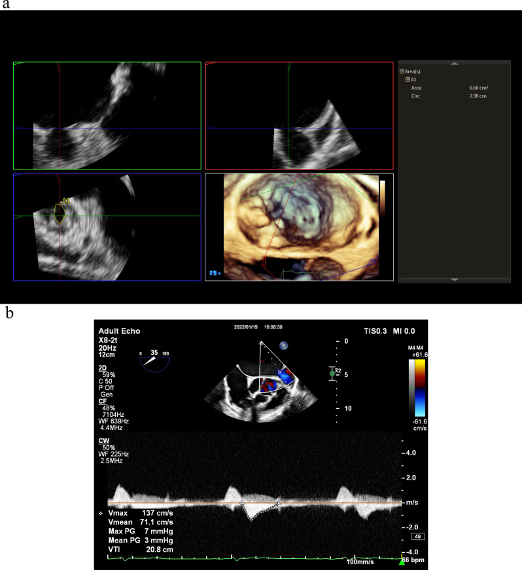The image size is (522, 570).
Task: Click the green x2 focus depth marker
Action: point(332,373)
